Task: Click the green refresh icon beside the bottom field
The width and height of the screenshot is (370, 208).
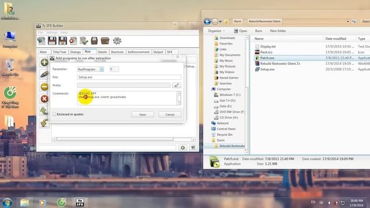Action: pyautogui.click(x=183, y=148)
